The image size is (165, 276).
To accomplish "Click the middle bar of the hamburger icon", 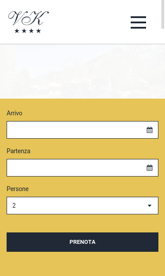I will [x=138, y=22].
